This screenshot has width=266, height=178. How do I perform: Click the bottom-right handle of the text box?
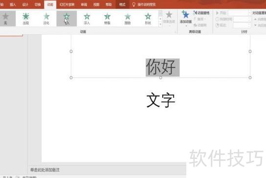[x=250, y=78]
